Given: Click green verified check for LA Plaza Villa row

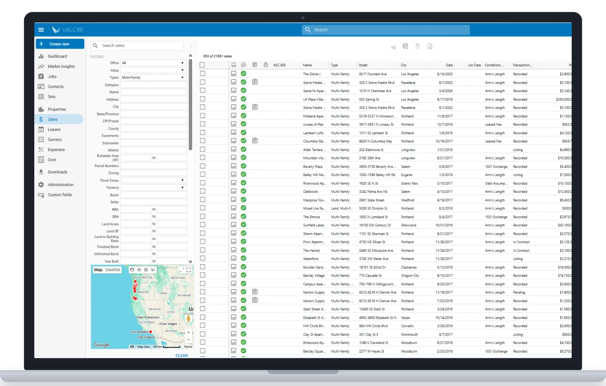Looking at the screenshot, I should pos(243,99).
